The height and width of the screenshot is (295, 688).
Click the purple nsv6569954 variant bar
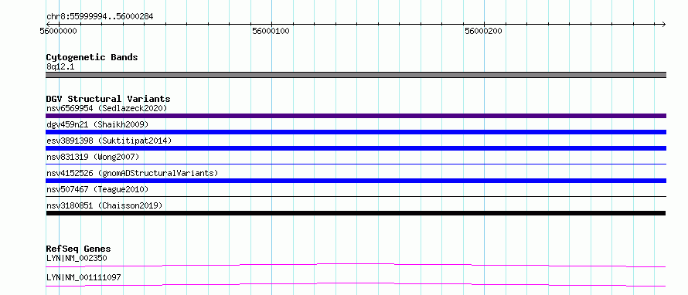[356, 116]
